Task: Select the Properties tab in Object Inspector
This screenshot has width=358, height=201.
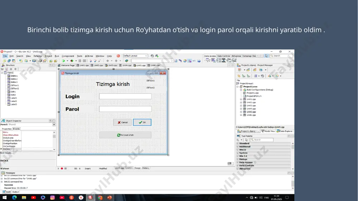Action: [x=6, y=129]
